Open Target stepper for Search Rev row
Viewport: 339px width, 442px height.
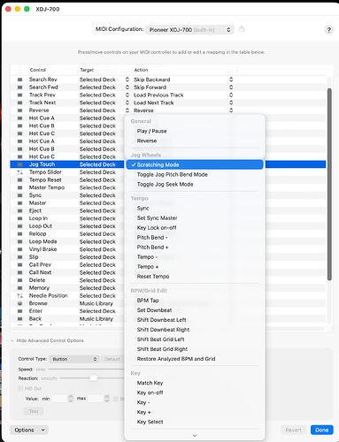point(127,80)
